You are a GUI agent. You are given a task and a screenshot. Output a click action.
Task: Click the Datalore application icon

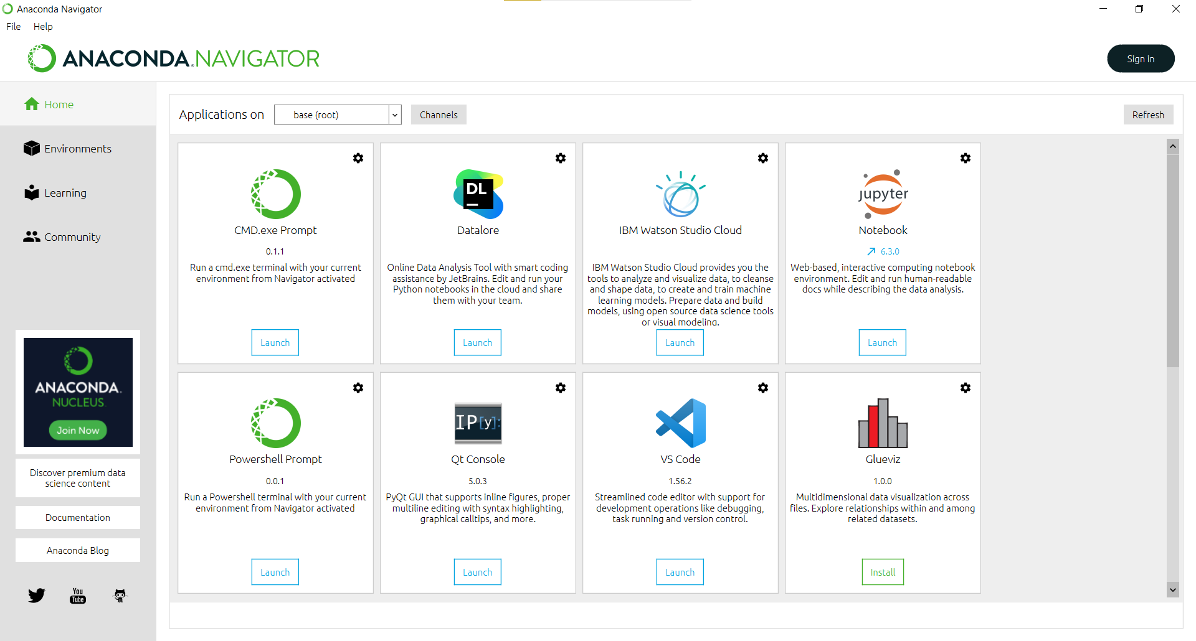coord(478,194)
